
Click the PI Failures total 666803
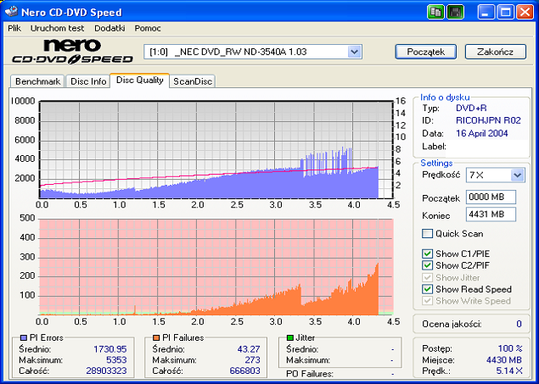click(244, 371)
